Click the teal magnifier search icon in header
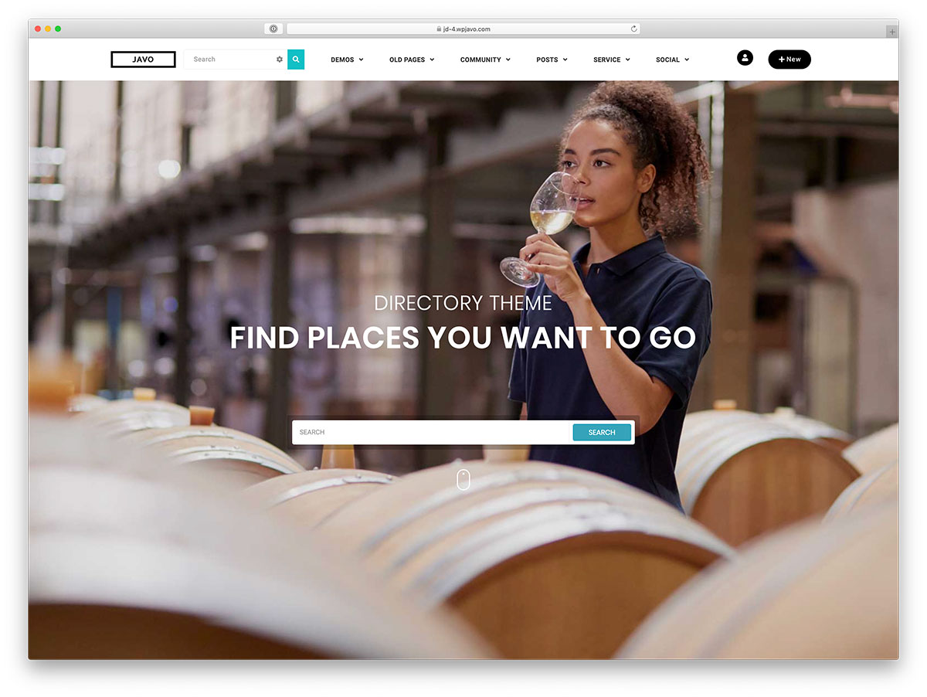 point(296,59)
